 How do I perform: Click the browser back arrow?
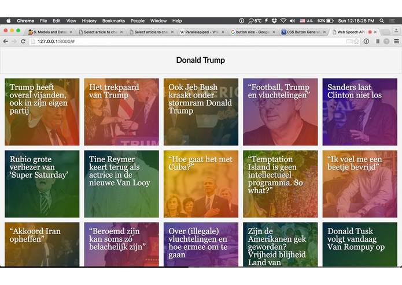click(6, 41)
